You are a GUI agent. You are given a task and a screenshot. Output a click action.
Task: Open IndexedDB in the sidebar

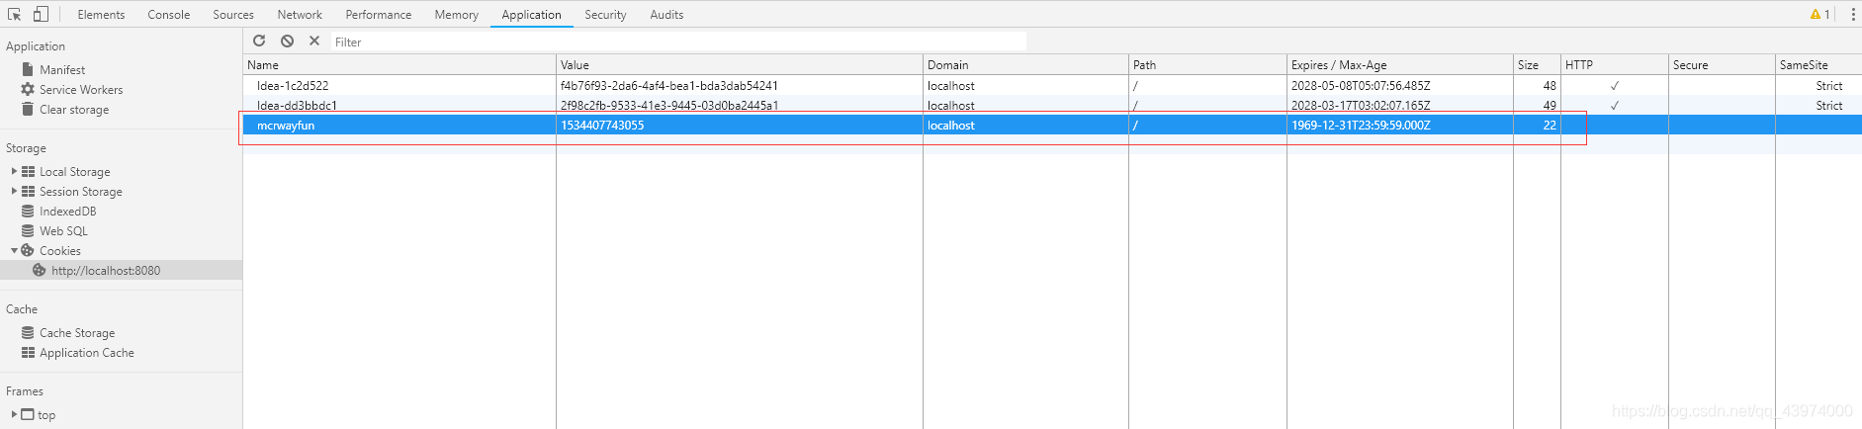pyautogui.click(x=67, y=211)
